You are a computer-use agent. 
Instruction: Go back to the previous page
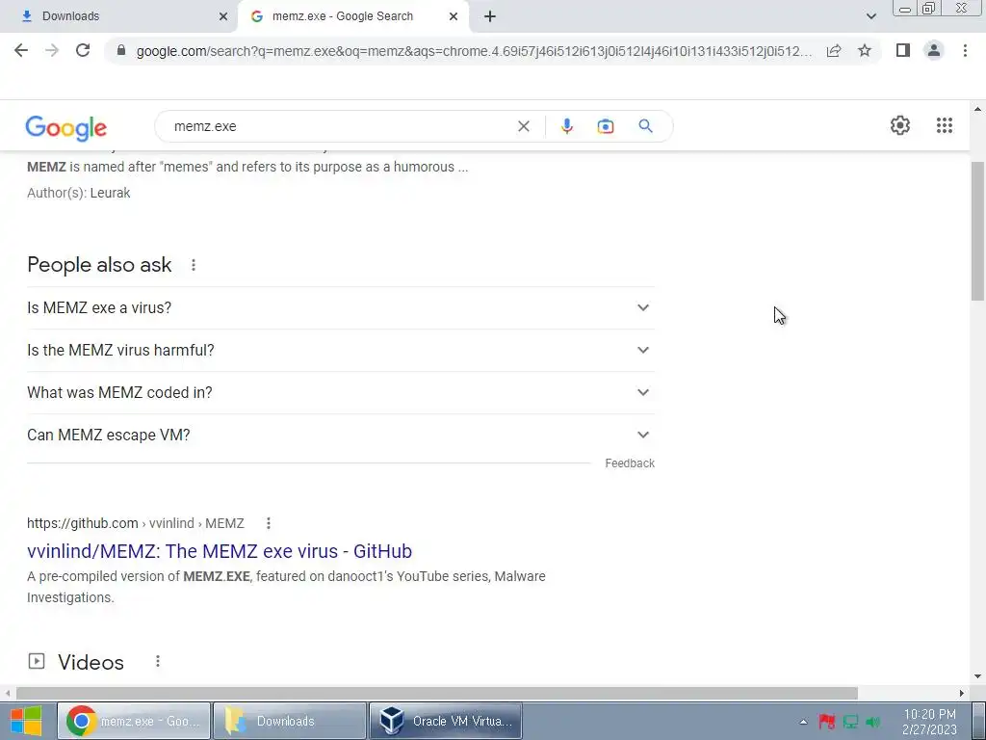coord(21,51)
